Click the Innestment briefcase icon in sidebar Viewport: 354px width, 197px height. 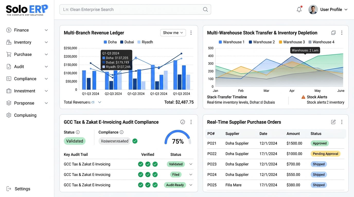pos(9,91)
